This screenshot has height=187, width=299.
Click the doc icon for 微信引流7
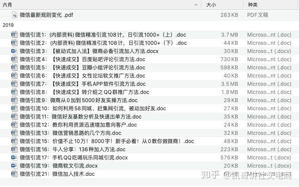coord(14,84)
